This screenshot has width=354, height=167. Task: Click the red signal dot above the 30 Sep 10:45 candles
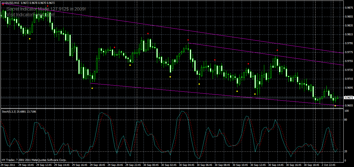click(248, 64)
